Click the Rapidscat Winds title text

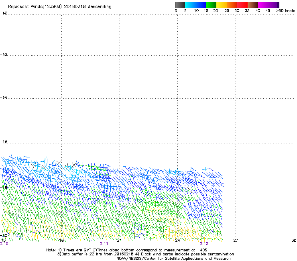coord(60,6)
